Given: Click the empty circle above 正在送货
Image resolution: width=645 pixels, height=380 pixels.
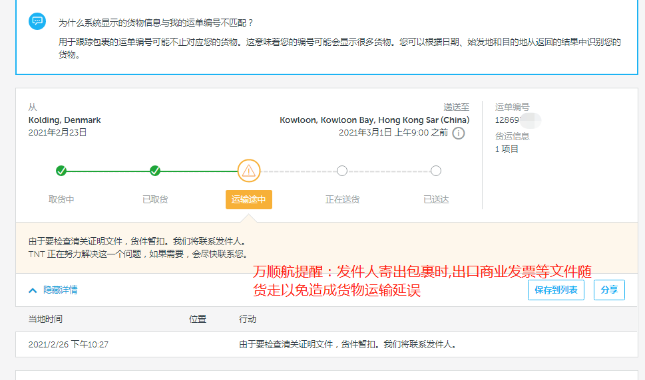Looking at the screenshot, I should 342,171.
